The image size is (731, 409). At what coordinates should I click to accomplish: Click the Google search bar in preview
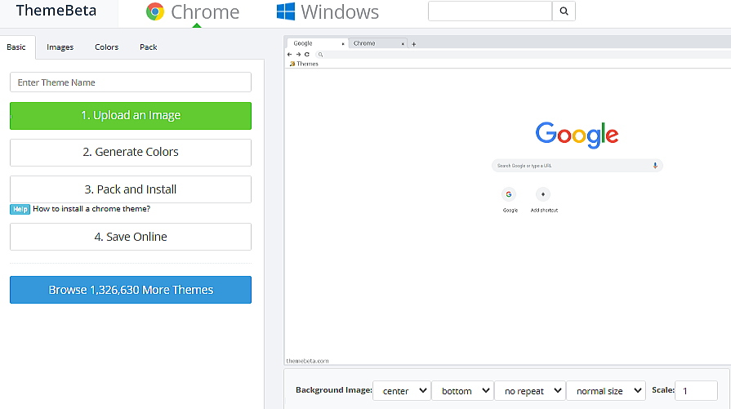(577, 166)
